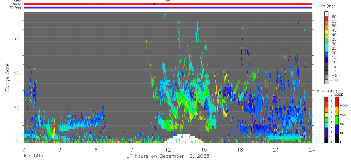Click the x-axis hour label 0

point(24,149)
